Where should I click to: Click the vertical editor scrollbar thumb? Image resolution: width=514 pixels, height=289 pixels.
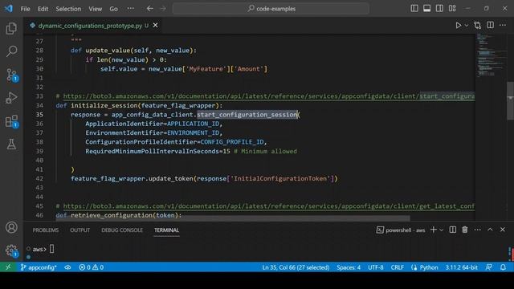click(511, 101)
